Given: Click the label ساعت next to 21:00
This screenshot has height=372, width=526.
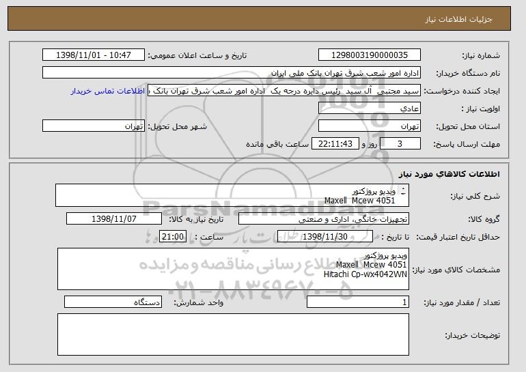Looking at the screenshot, I should click(209, 237).
